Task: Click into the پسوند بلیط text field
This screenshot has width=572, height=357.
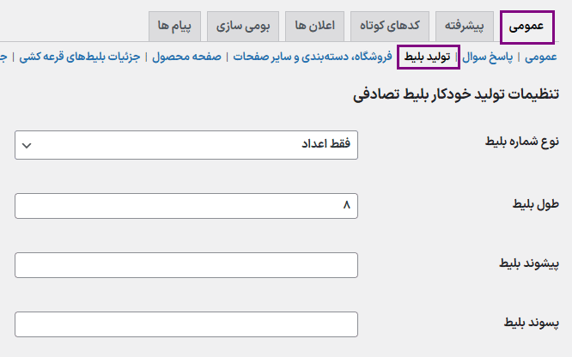Action: pos(186,324)
